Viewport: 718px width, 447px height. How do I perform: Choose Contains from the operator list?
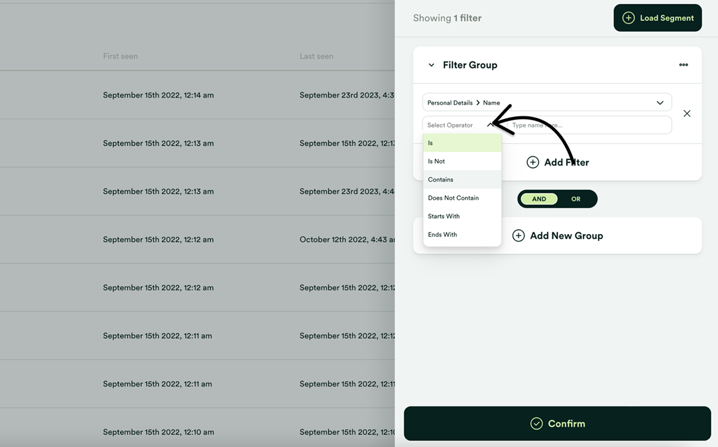click(x=441, y=179)
